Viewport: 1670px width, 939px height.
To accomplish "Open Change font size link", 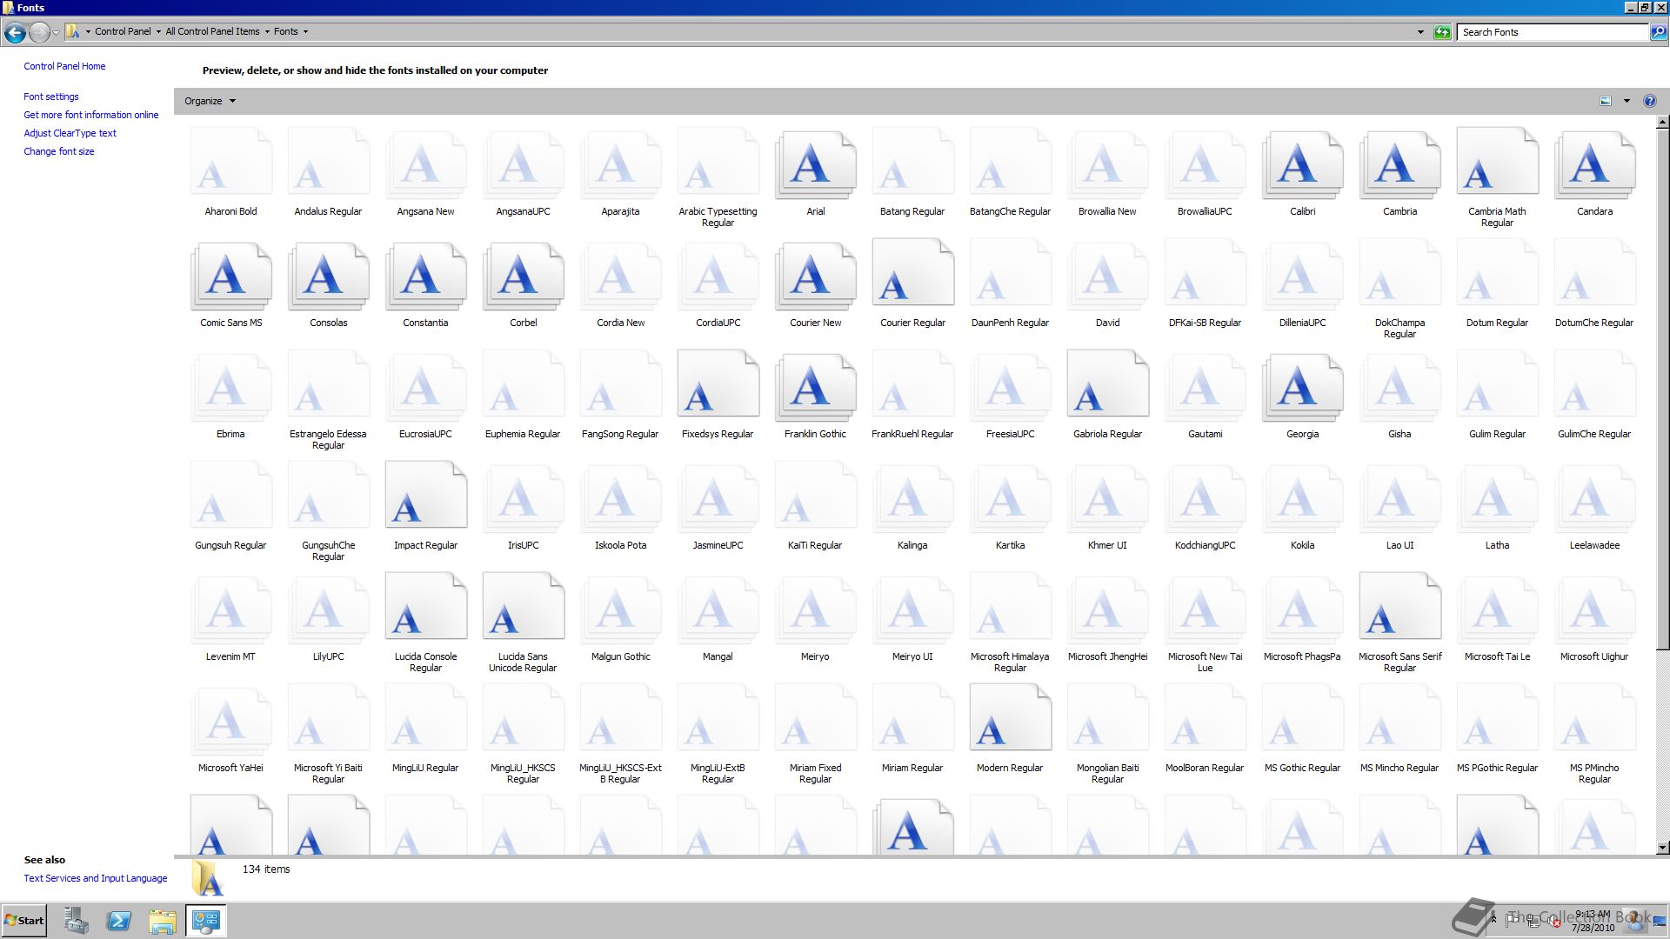I will tap(59, 151).
